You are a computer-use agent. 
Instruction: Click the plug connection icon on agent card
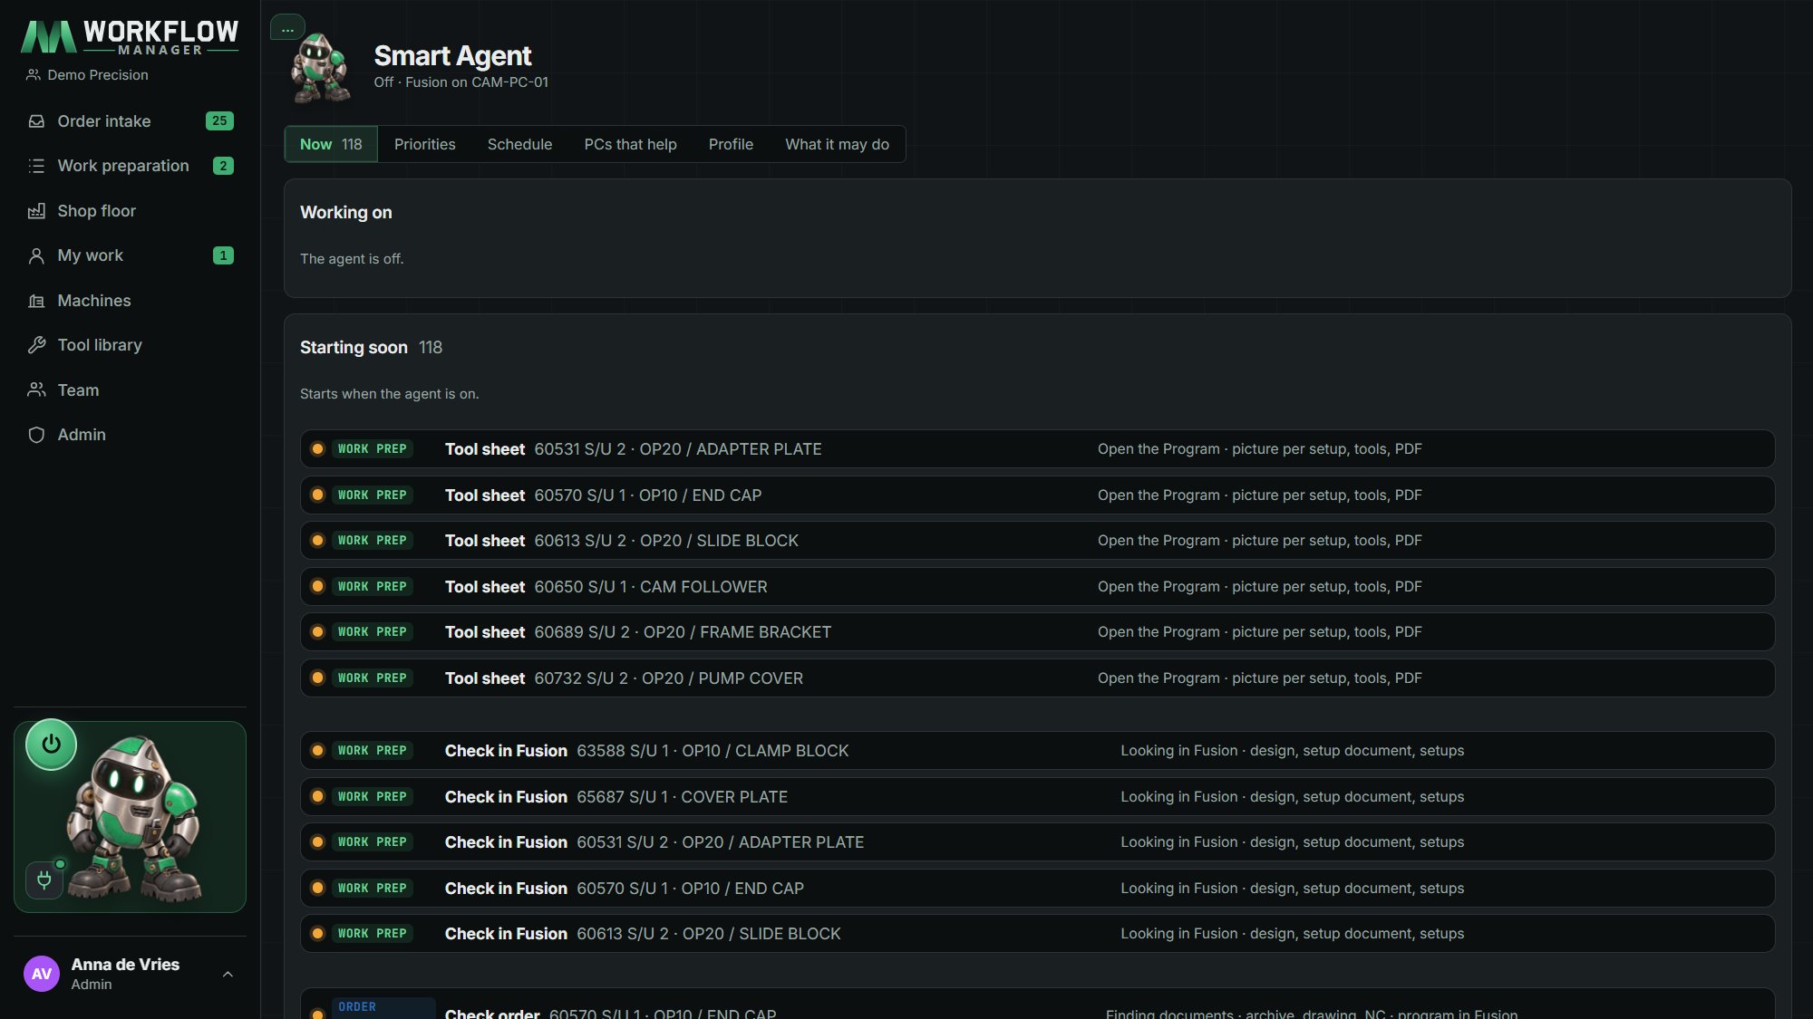tap(44, 880)
